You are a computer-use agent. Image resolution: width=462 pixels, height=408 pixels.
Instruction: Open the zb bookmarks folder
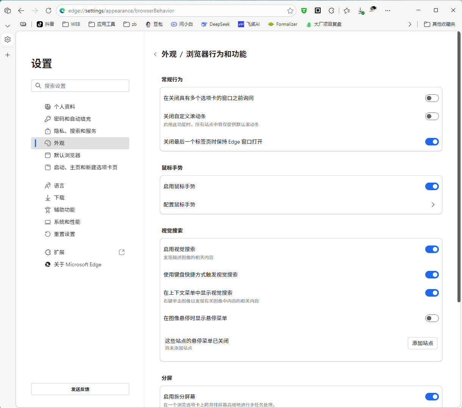click(130, 24)
